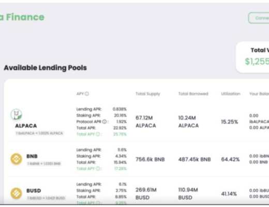Click the Total Supply column header

point(148,94)
